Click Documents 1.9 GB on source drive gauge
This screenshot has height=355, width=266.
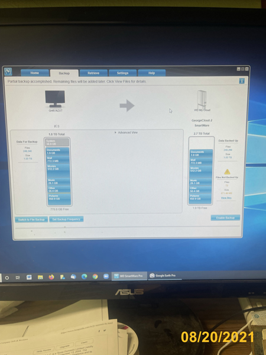[58, 151]
